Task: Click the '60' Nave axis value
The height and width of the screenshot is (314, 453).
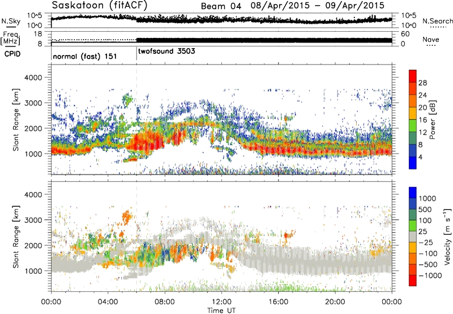Action: pos(405,34)
